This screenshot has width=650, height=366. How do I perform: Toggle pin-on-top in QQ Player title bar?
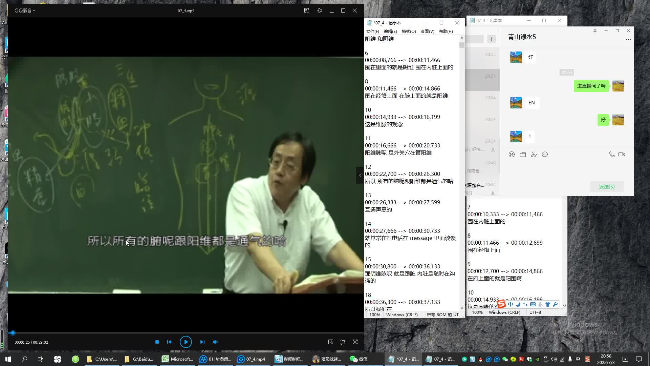pos(320,11)
